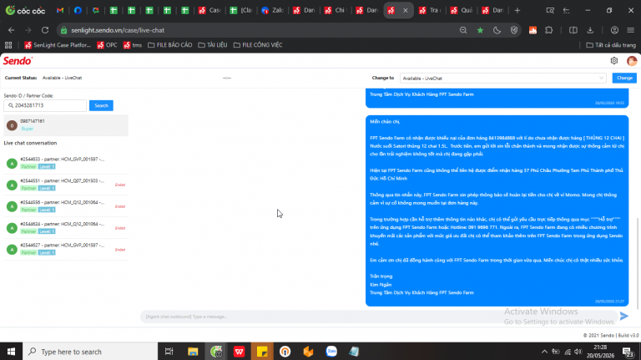Click the URL in the address bar
The height and width of the screenshot is (360, 641).
click(118, 30)
